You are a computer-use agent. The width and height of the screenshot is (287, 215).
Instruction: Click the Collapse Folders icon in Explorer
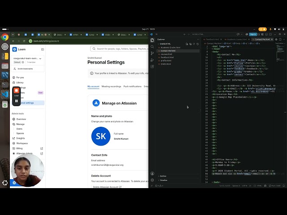197,44
